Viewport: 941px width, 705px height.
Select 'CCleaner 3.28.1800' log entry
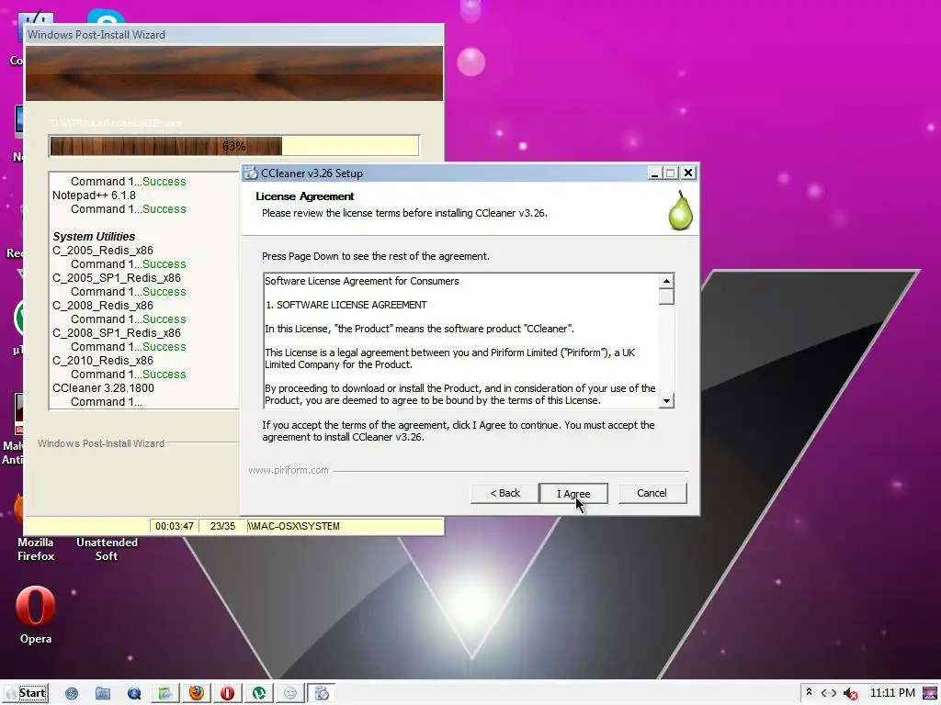[x=103, y=388]
